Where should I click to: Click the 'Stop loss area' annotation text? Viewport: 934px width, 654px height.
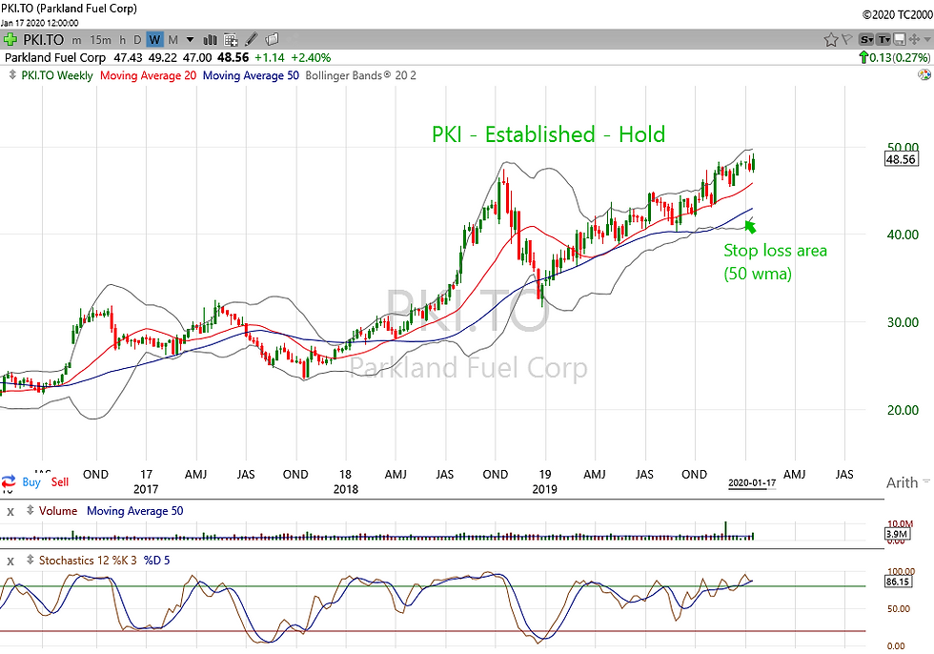[x=775, y=251]
